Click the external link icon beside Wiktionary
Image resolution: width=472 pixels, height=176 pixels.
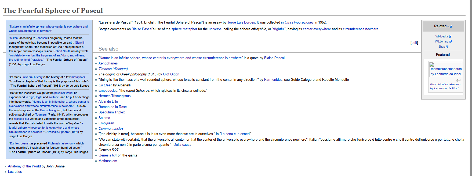pos(450,41)
